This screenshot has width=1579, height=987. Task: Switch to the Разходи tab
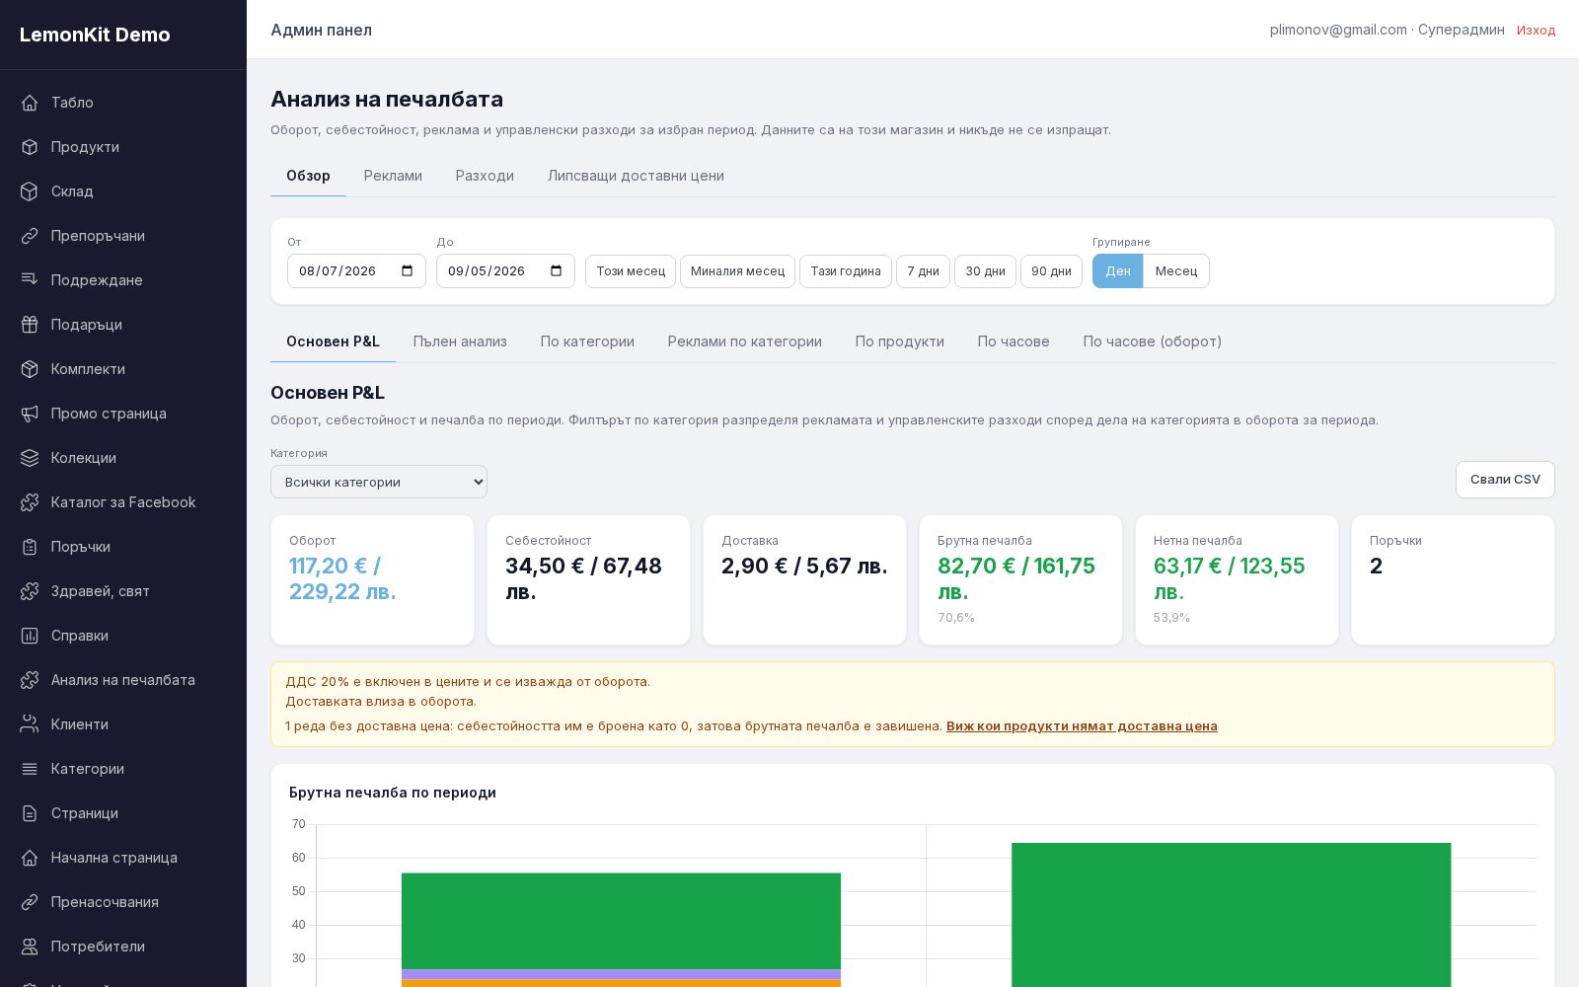(485, 176)
